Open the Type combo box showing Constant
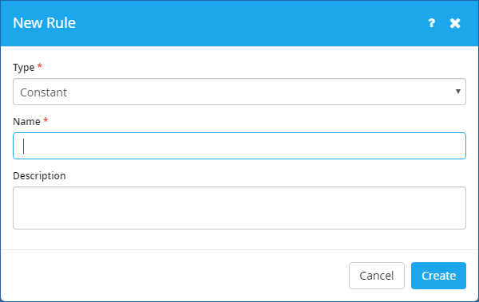Screen dimensions: 479x302 tap(239, 92)
